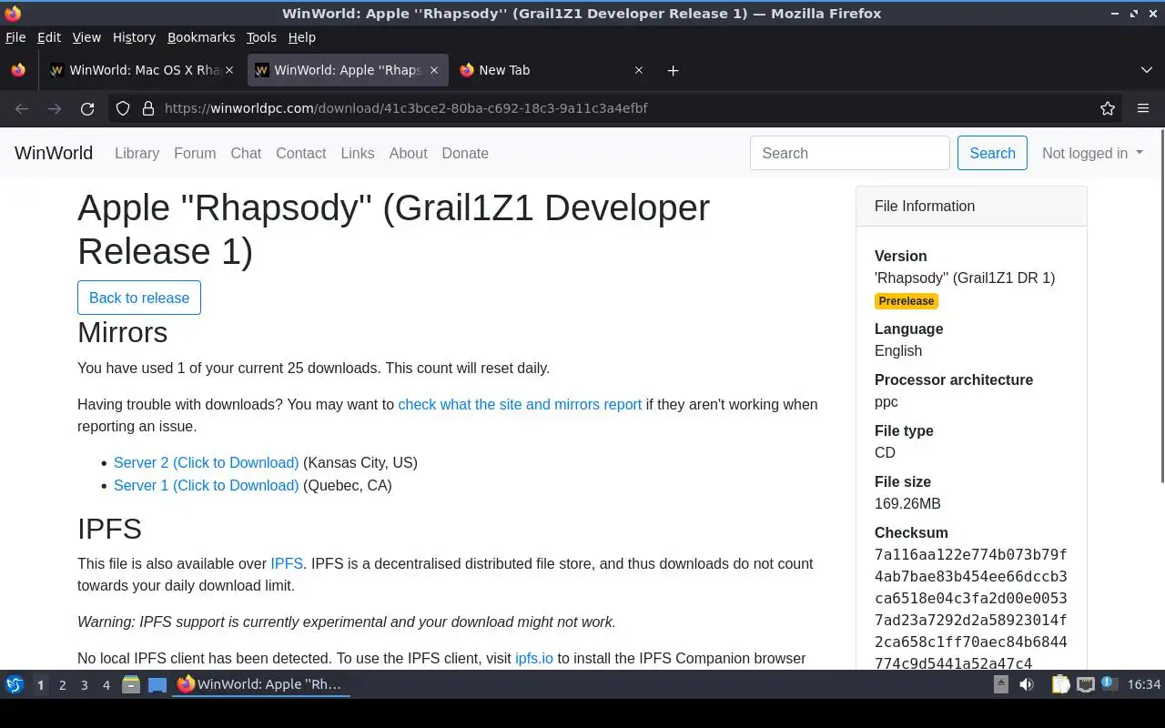The height and width of the screenshot is (728, 1165).
Task: Open the Help menu
Action: click(x=302, y=37)
